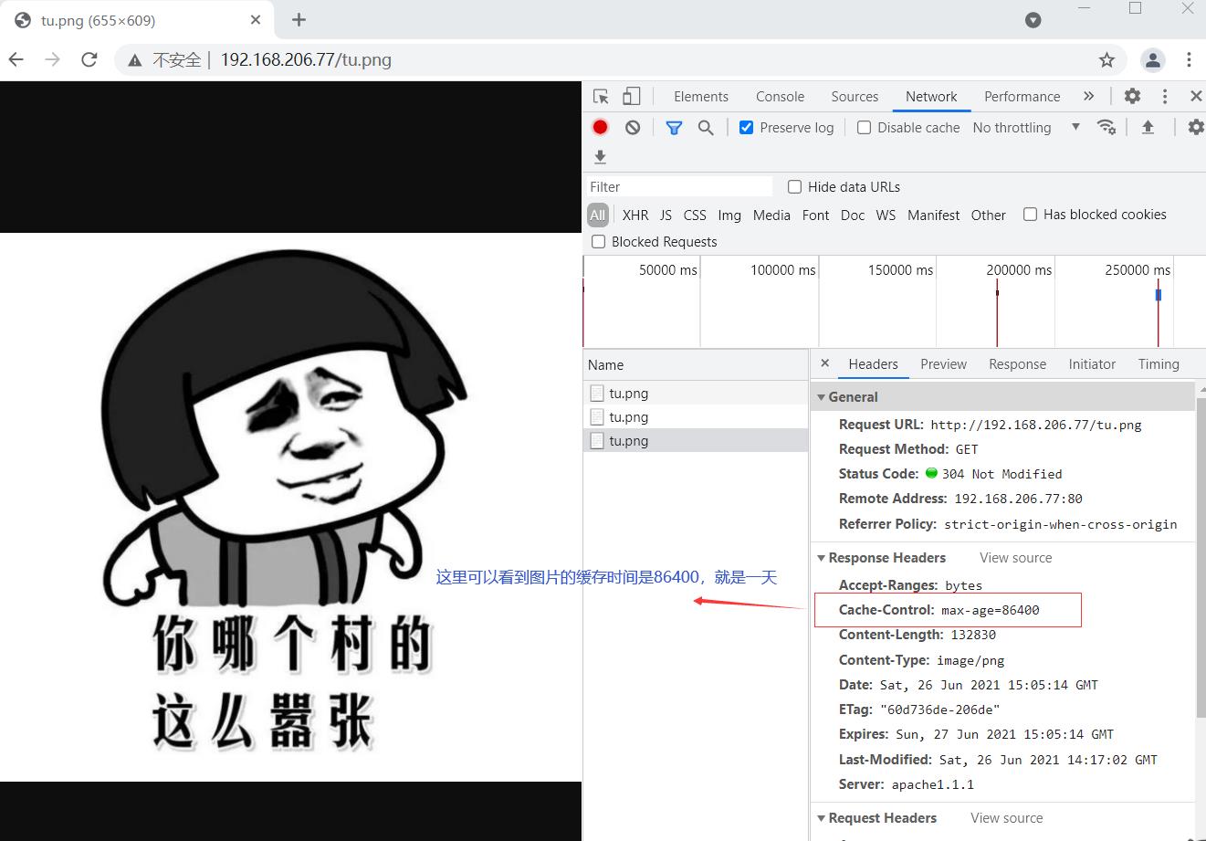
Task: Open the No throttling dropdown
Action: coord(1026,128)
